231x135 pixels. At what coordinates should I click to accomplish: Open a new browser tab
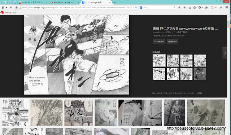(115, 3)
